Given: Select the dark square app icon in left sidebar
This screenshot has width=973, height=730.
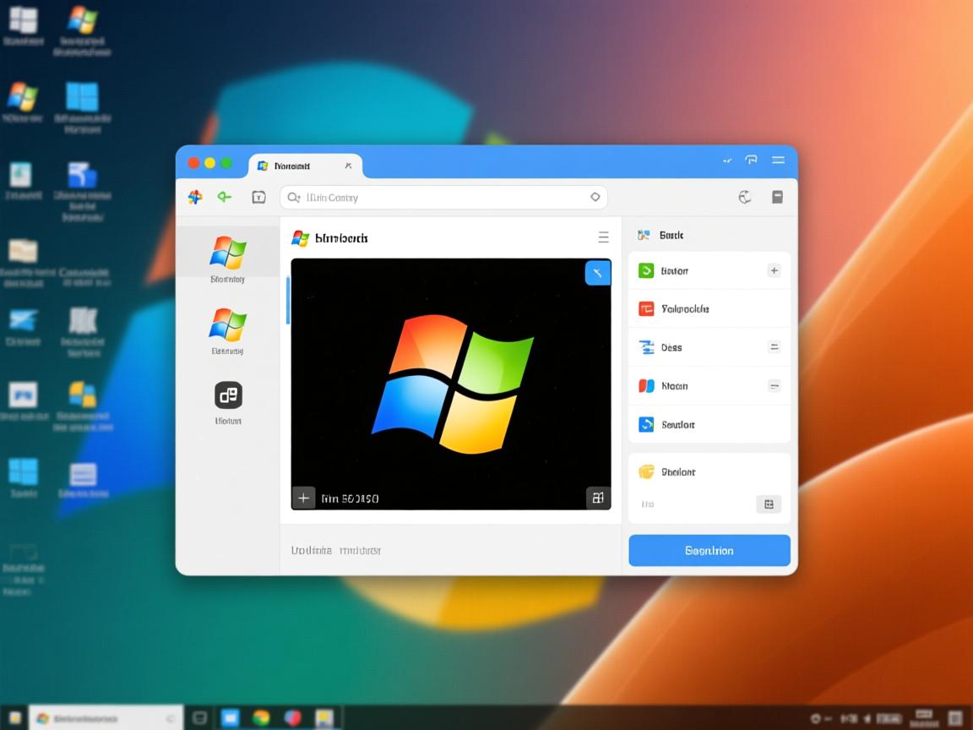Looking at the screenshot, I should tap(227, 394).
